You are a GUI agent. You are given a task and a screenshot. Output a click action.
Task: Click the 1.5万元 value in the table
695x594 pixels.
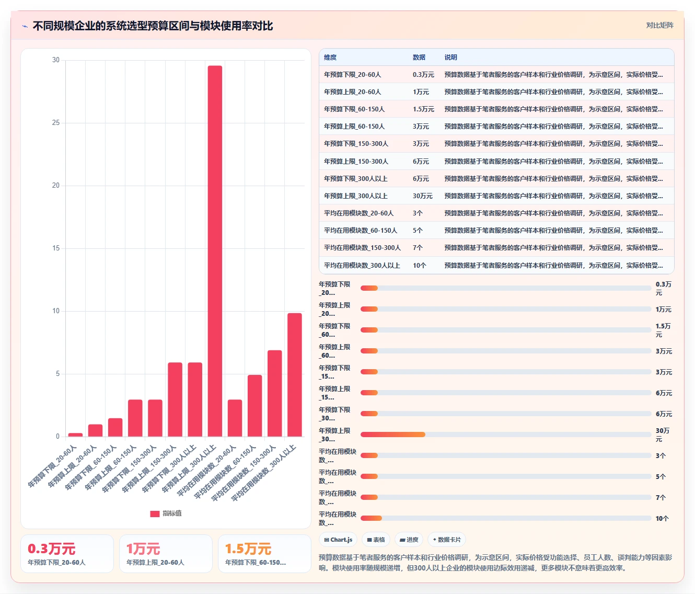(424, 109)
